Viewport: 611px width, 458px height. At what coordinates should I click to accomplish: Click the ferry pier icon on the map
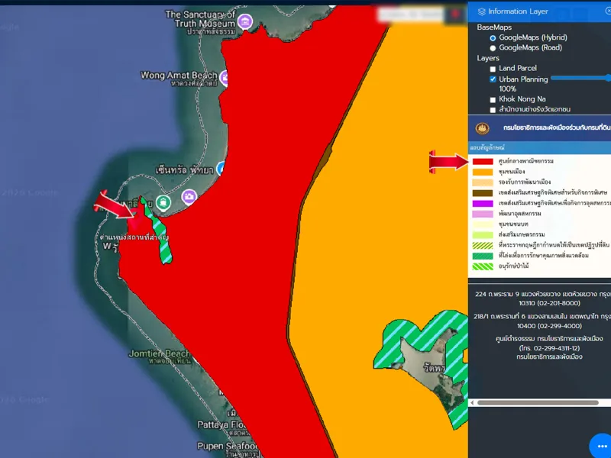pos(163,202)
